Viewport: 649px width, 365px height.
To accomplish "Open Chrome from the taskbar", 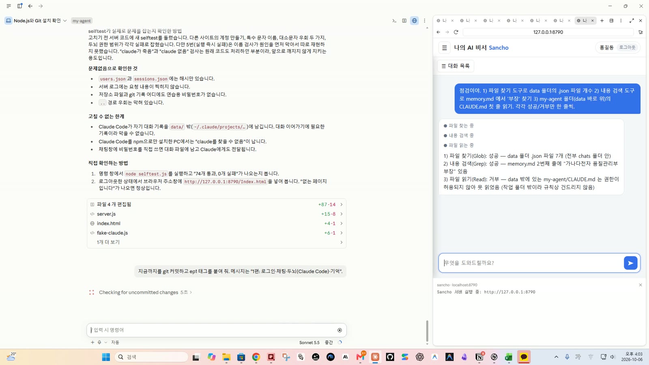I will coord(256,357).
